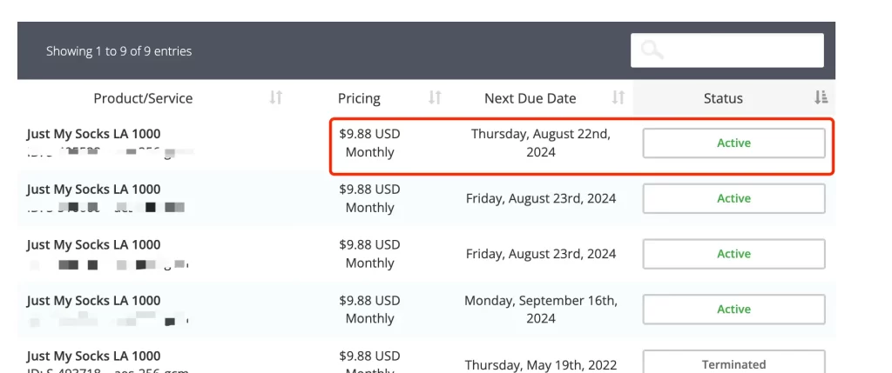Click the magnifier icon in search box
Screen dimensions: 892x373
point(652,50)
